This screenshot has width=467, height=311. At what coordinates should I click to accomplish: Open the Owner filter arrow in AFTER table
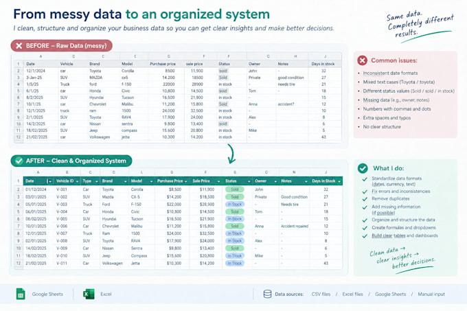pos(275,181)
